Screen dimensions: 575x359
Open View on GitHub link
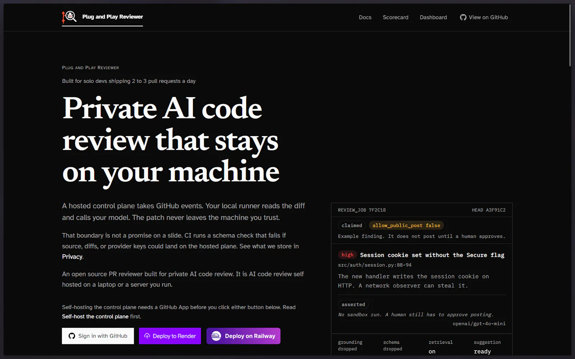click(484, 17)
